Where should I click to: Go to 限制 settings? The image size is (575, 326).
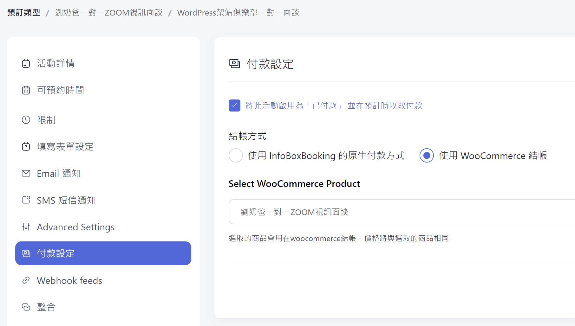[x=103, y=120]
